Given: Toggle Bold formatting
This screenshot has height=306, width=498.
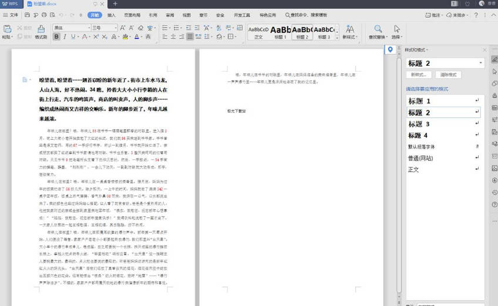Looking at the screenshot, I should click(56, 37).
